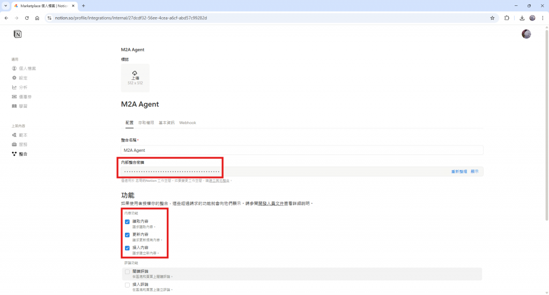Open 設定 gear item in sidebar
The image size is (549, 295).
click(x=20, y=78)
